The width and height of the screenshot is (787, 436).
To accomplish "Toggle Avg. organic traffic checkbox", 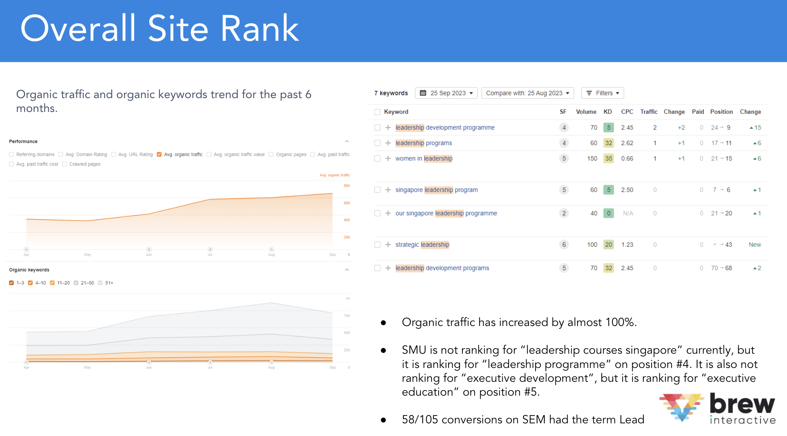I will click(159, 154).
